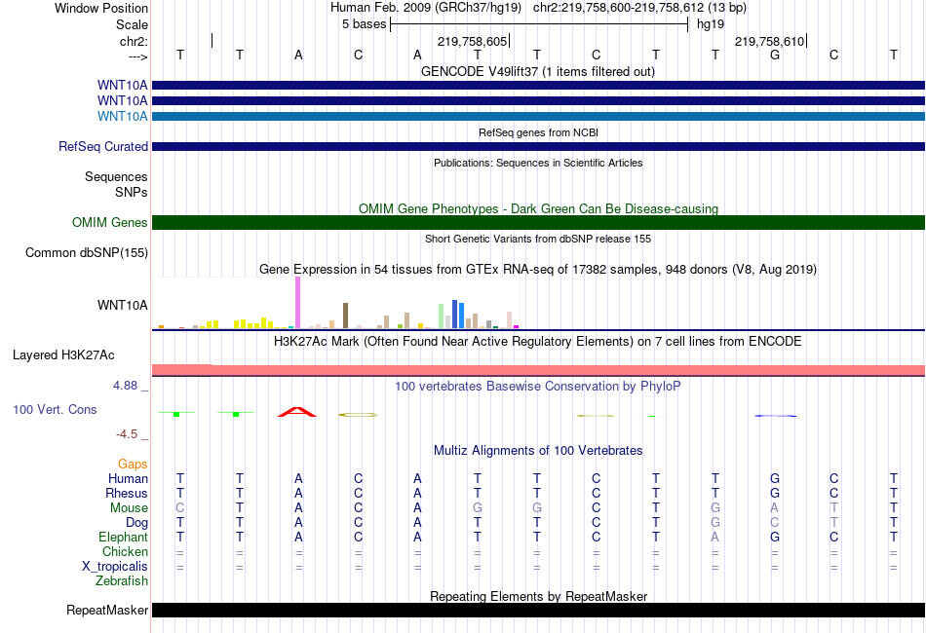
Task: Click the PhyloP Basewise Conservation title
Action: tap(538, 387)
